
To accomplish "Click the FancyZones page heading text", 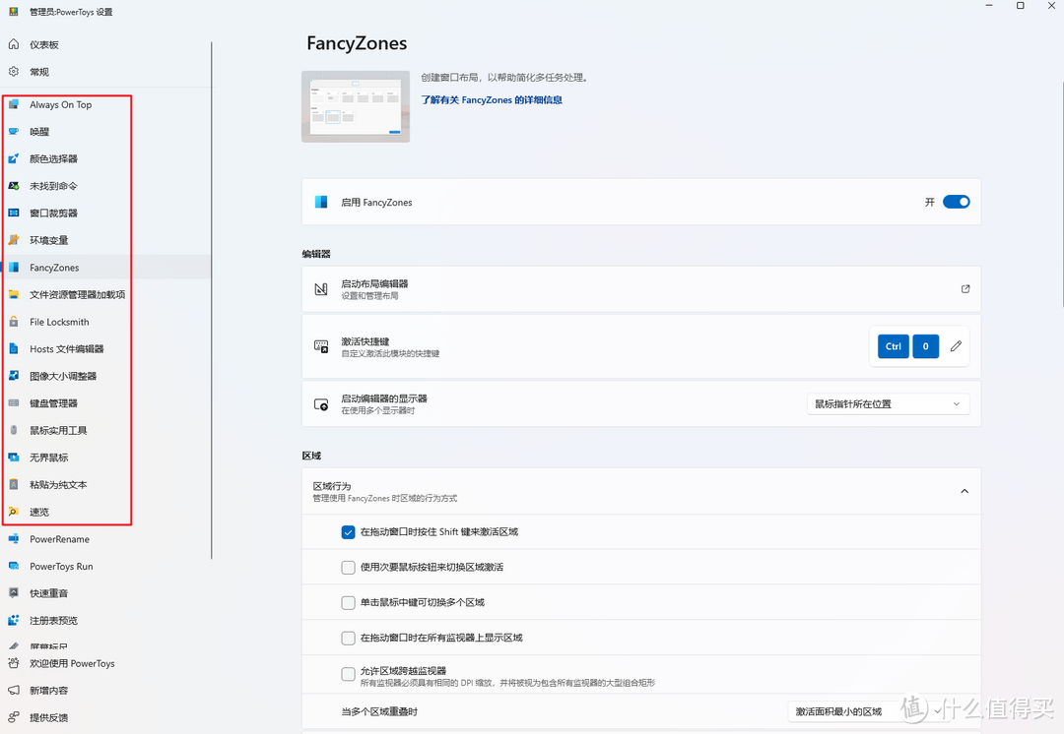I will [357, 43].
